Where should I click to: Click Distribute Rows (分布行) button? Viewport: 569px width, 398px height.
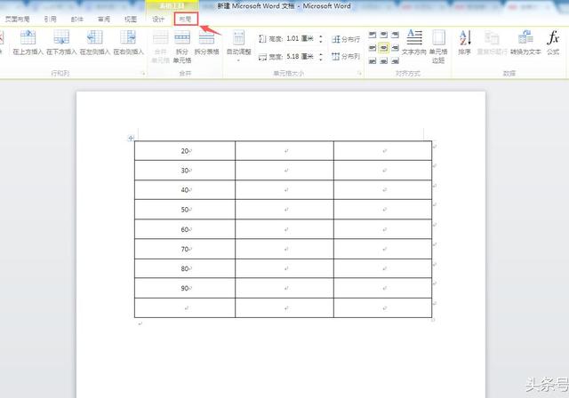[347, 39]
